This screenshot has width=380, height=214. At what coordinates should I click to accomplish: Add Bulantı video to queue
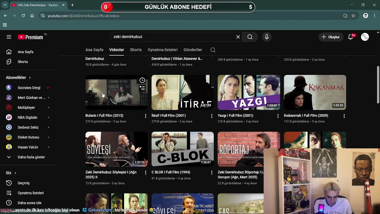[x=142, y=88]
